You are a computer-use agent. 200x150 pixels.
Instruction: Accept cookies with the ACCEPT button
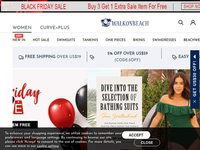(x=136, y=135)
